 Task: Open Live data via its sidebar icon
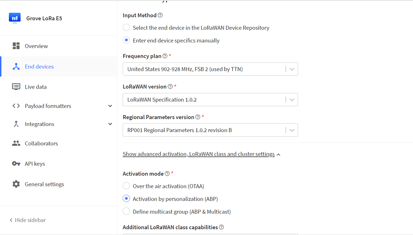16,87
